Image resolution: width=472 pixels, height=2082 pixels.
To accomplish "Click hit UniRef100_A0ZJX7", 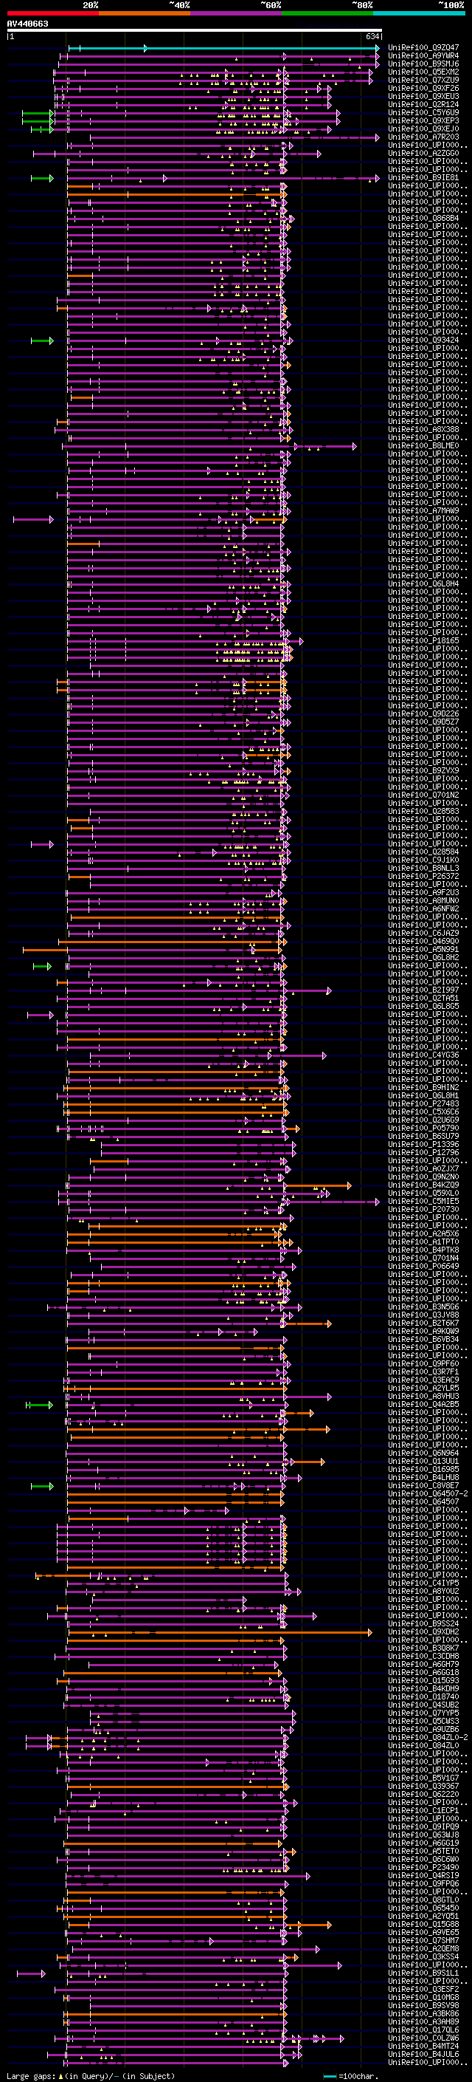I will coord(423,1168).
